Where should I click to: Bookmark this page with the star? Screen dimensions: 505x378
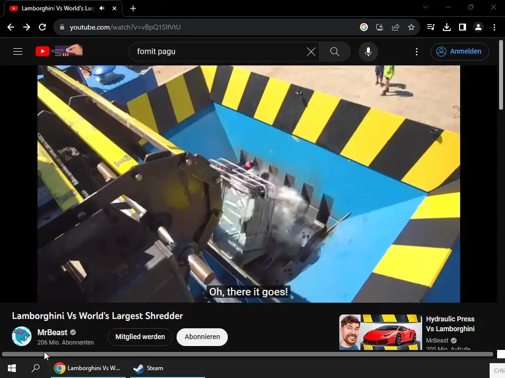411,28
